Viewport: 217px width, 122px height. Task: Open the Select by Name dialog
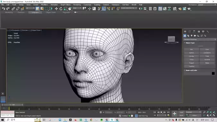pyautogui.click(x=42, y=9)
